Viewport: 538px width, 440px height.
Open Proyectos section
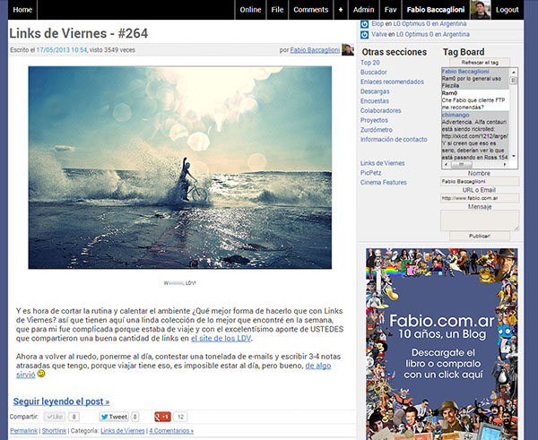[374, 120]
